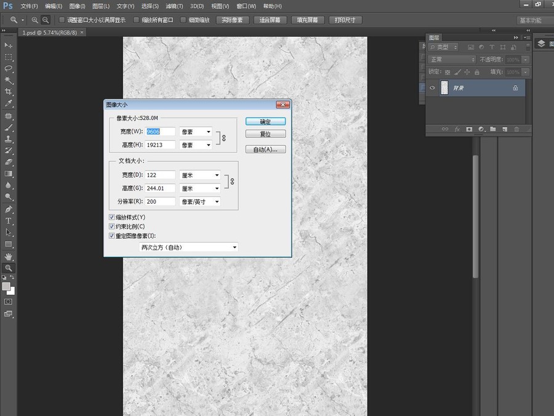Open the foreground color swatch
The width and height of the screenshot is (554, 416).
click(x=6, y=286)
